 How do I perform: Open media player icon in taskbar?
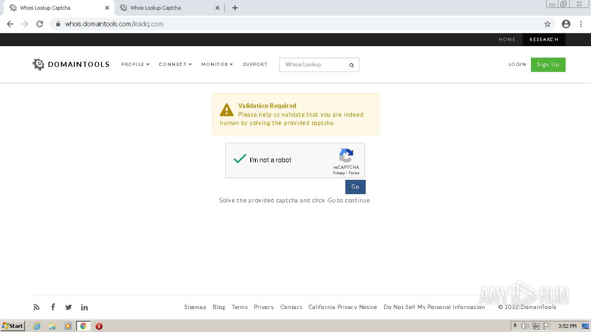pyautogui.click(x=68, y=326)
